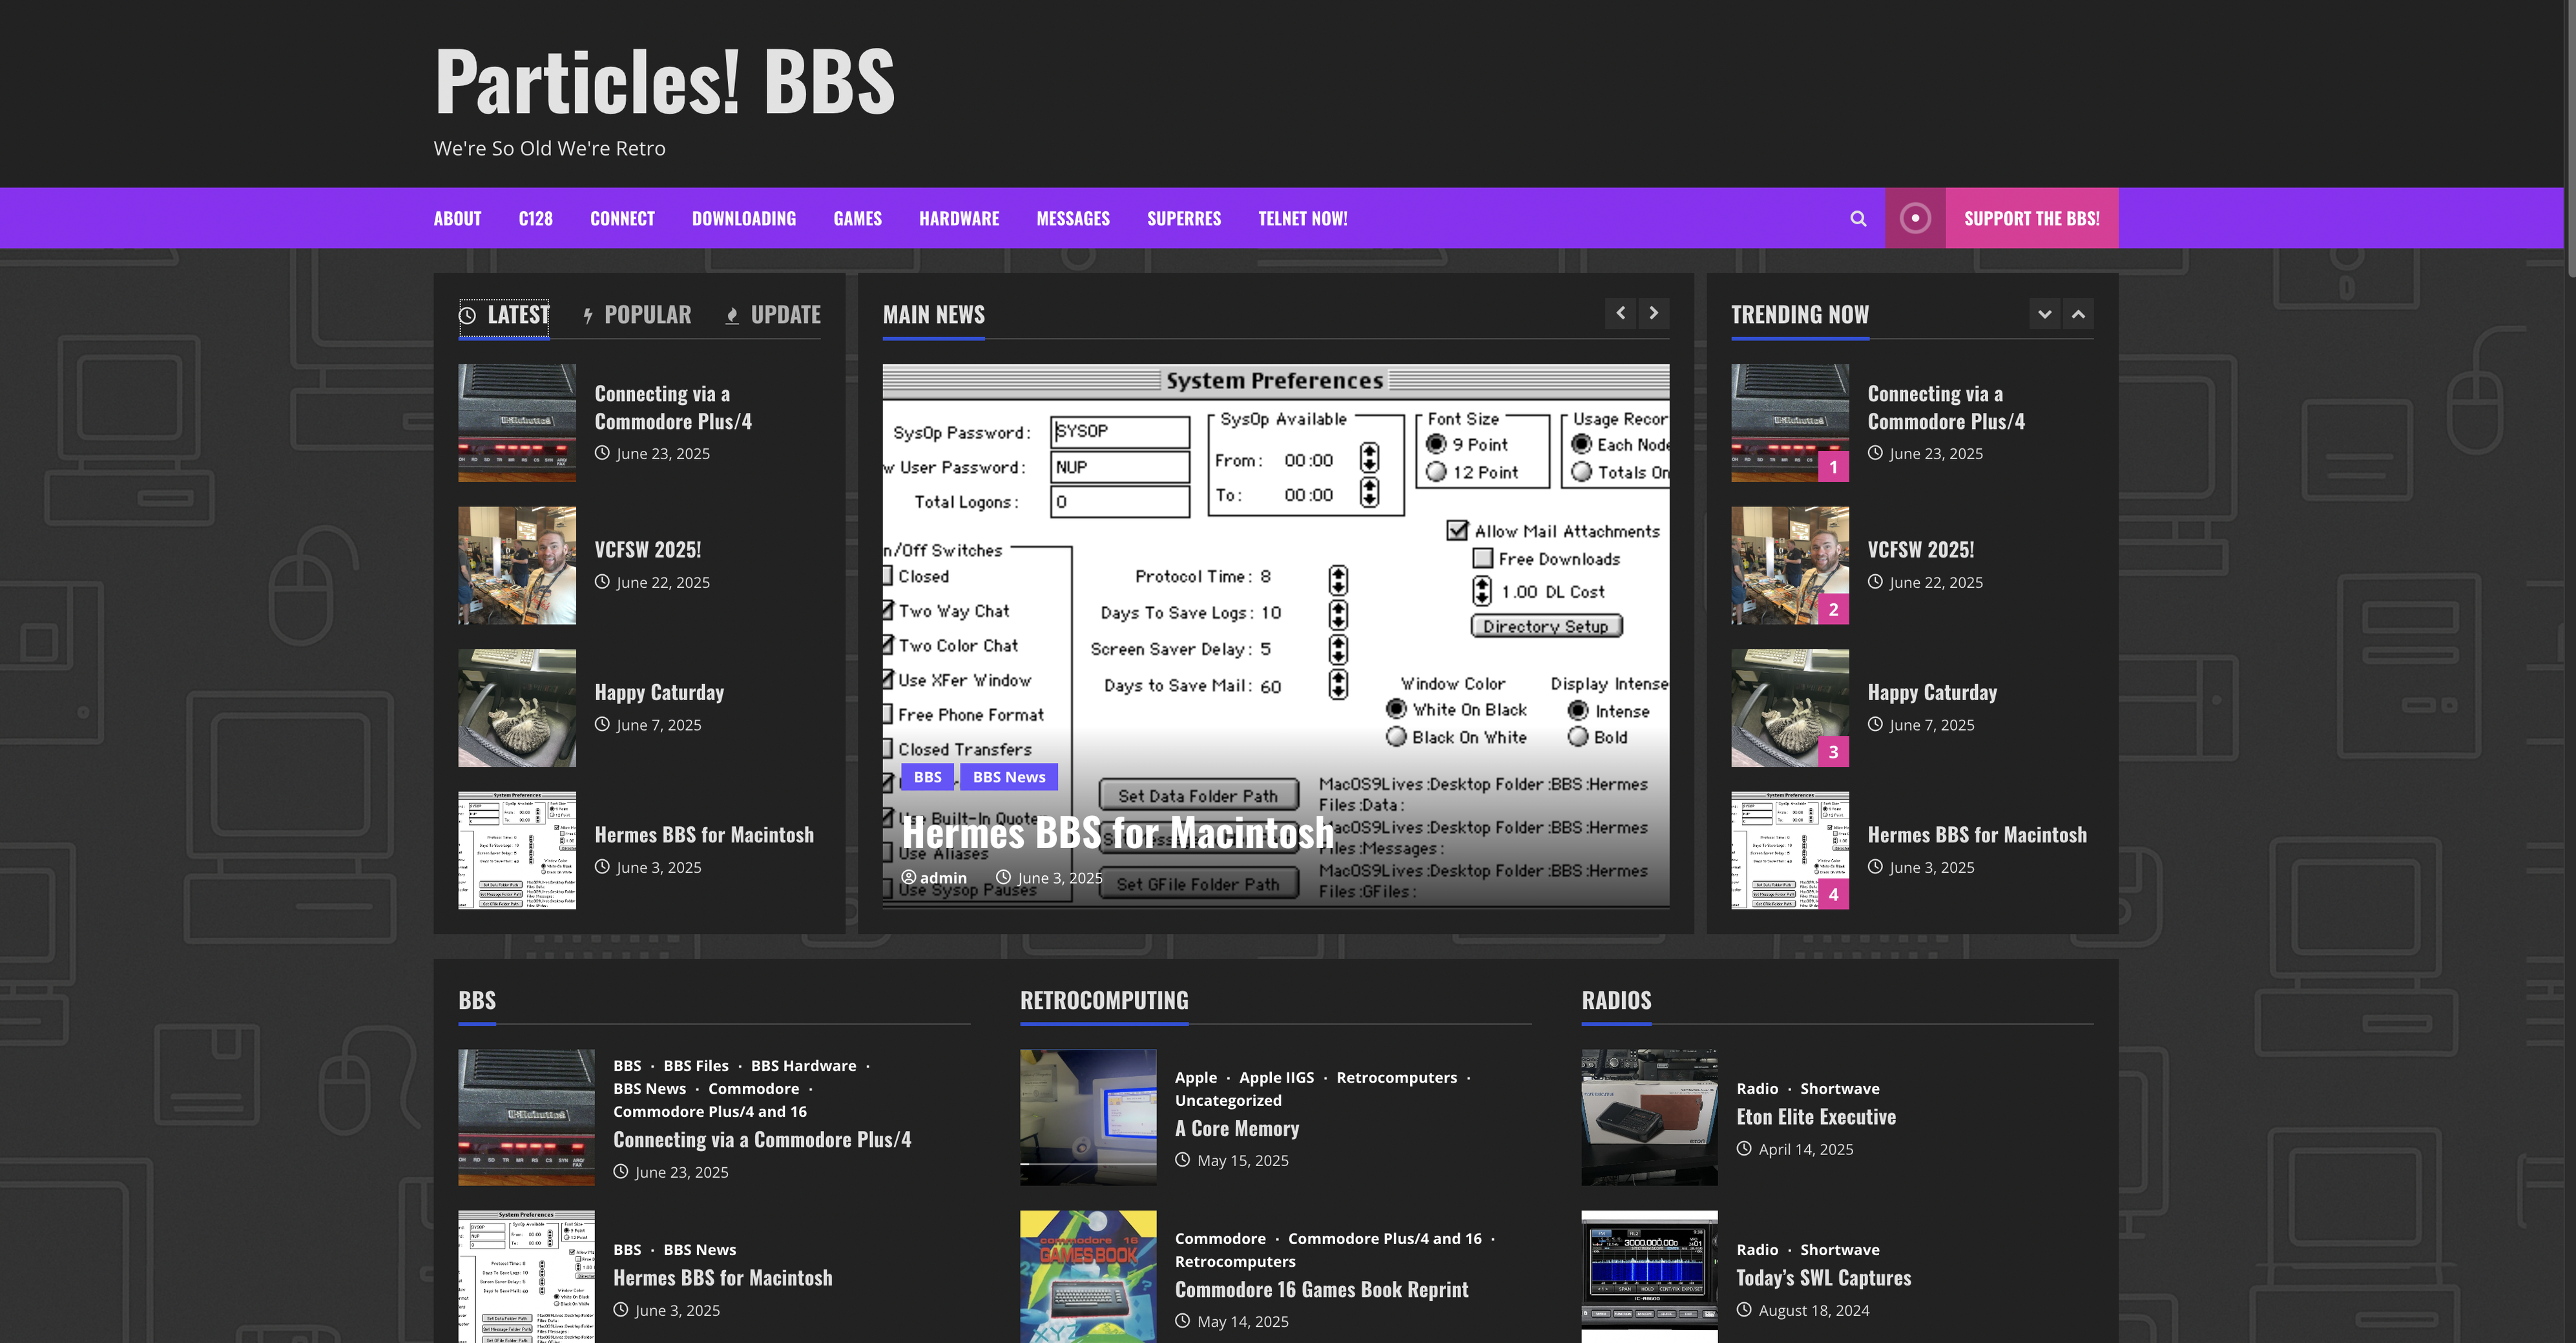Open Commodore 16 Games Book Reprint post
The height and width of the screenshot is (1343, 2576).
tap(1321, 1289)
